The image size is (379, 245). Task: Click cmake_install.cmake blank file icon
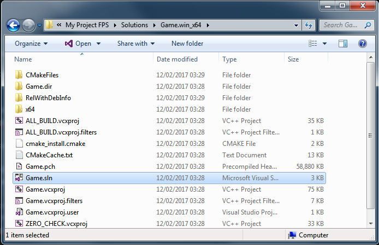19,143
